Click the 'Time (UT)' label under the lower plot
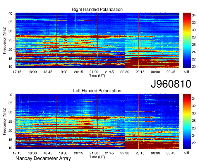Screen dimensions: 199x162 pyautogui.click(x=97, y=157)
